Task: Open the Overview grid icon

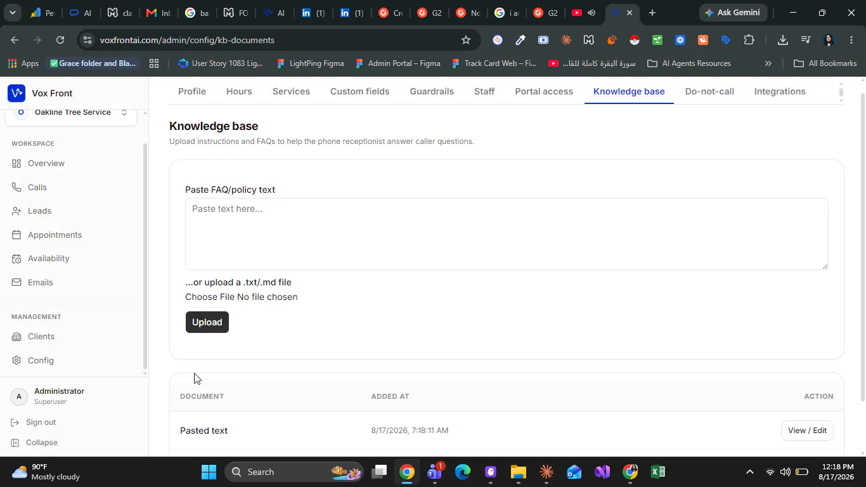Action: (x=16, y=164)
